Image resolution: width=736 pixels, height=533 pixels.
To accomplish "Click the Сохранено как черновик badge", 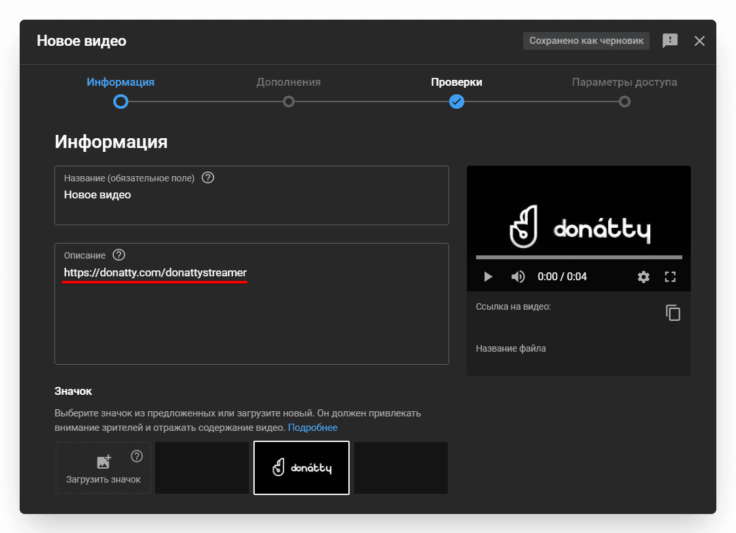I will pyautogui.click(x=586, y=41).
